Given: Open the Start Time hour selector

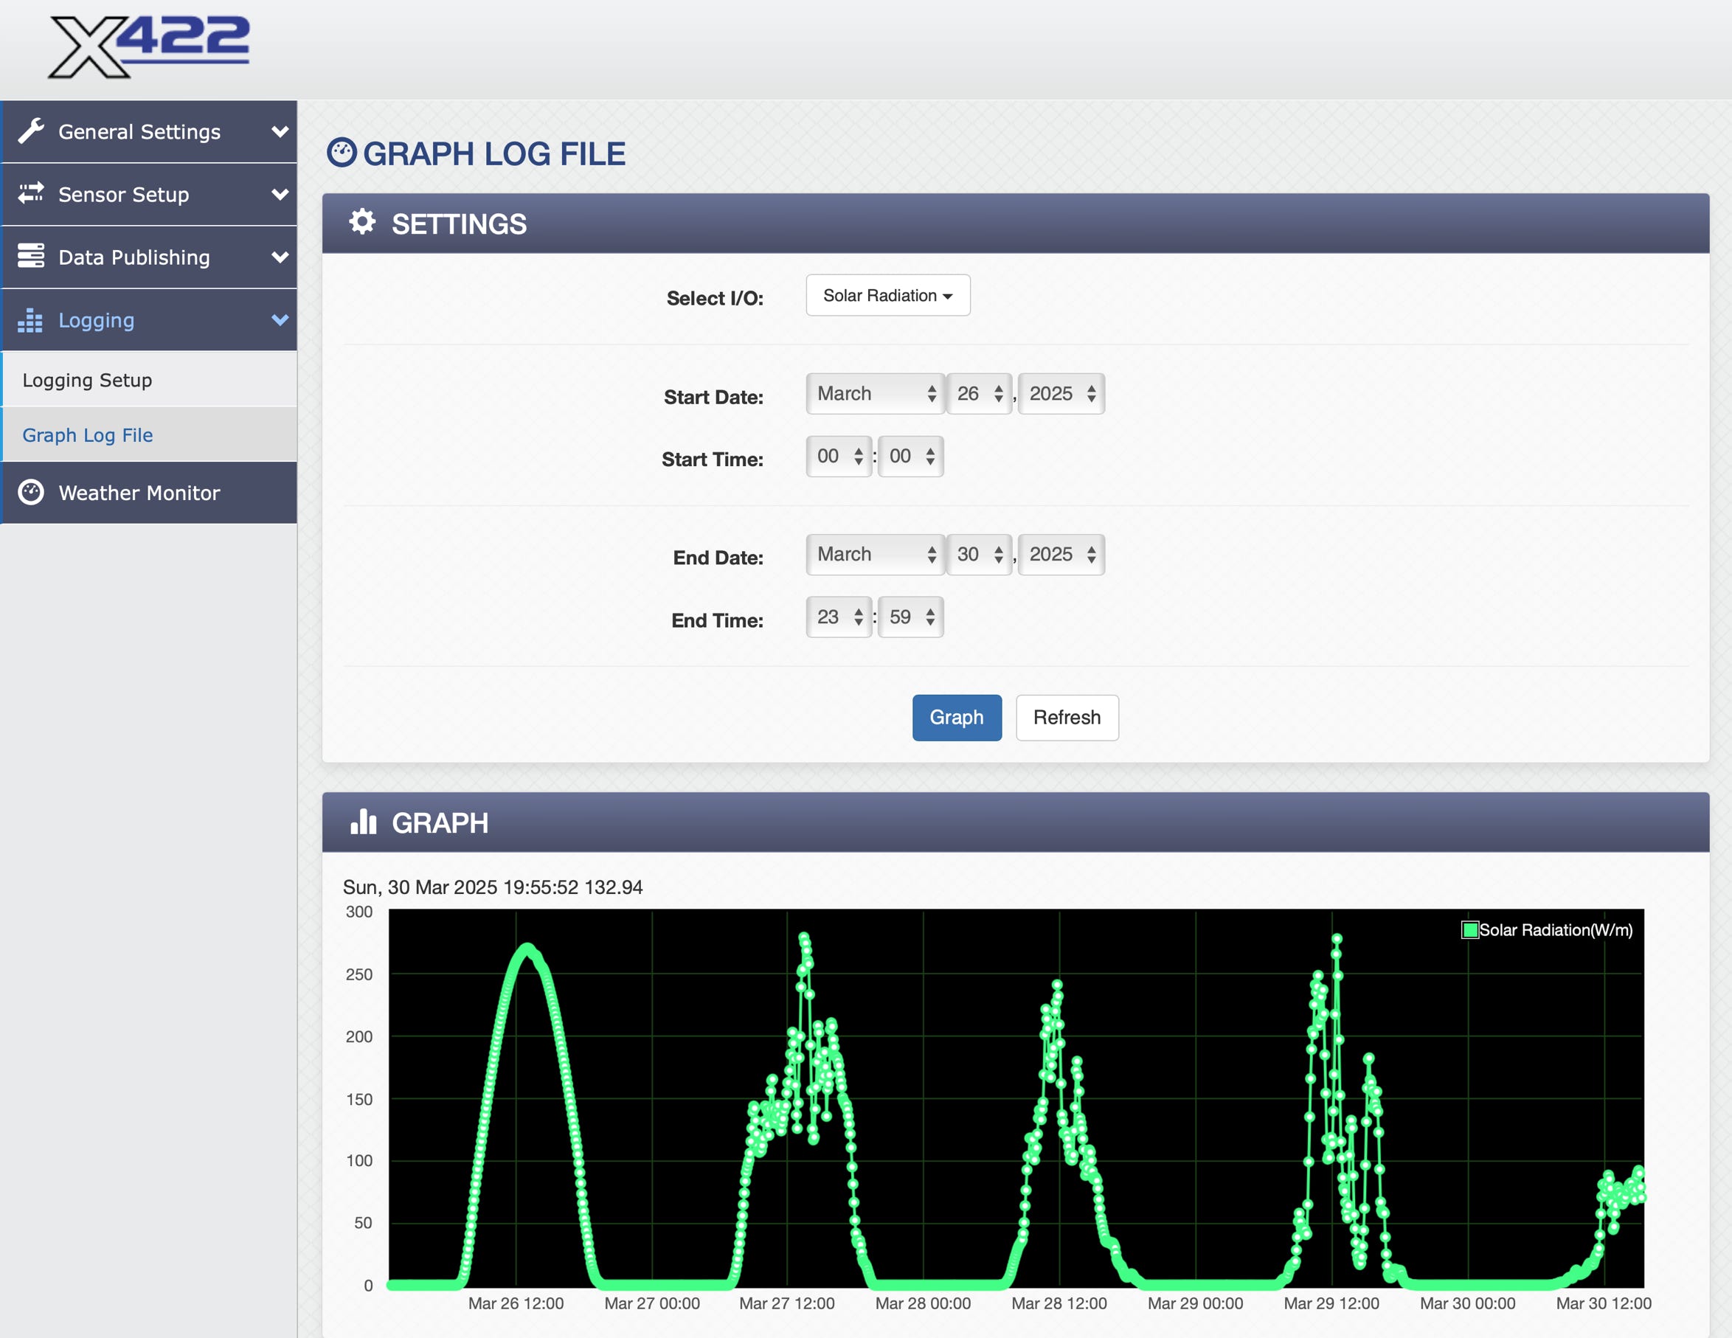Looking at the screenshot, I should tap(839, 456).
